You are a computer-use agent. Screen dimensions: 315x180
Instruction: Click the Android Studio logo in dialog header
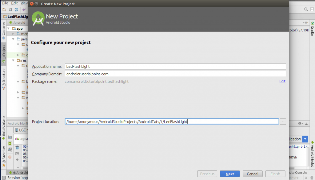coord(38,18)
